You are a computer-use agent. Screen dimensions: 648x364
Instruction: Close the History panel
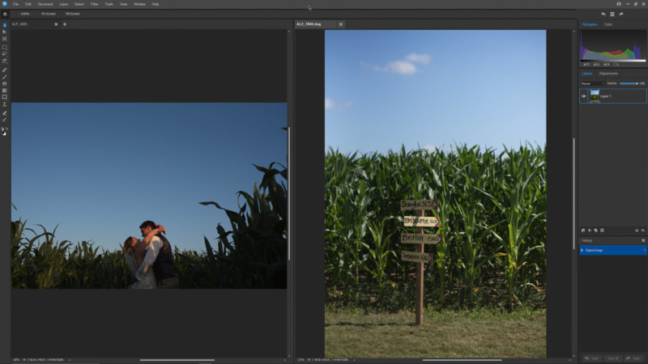[x=643, y=240]
